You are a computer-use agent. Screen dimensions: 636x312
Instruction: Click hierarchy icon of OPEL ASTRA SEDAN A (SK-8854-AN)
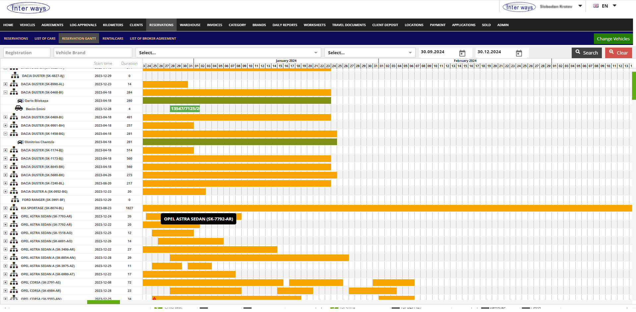pyautogui.click(x=14, y=257)
